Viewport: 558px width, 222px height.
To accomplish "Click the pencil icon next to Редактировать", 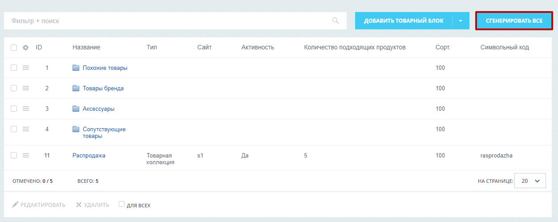I will point(16,205).
